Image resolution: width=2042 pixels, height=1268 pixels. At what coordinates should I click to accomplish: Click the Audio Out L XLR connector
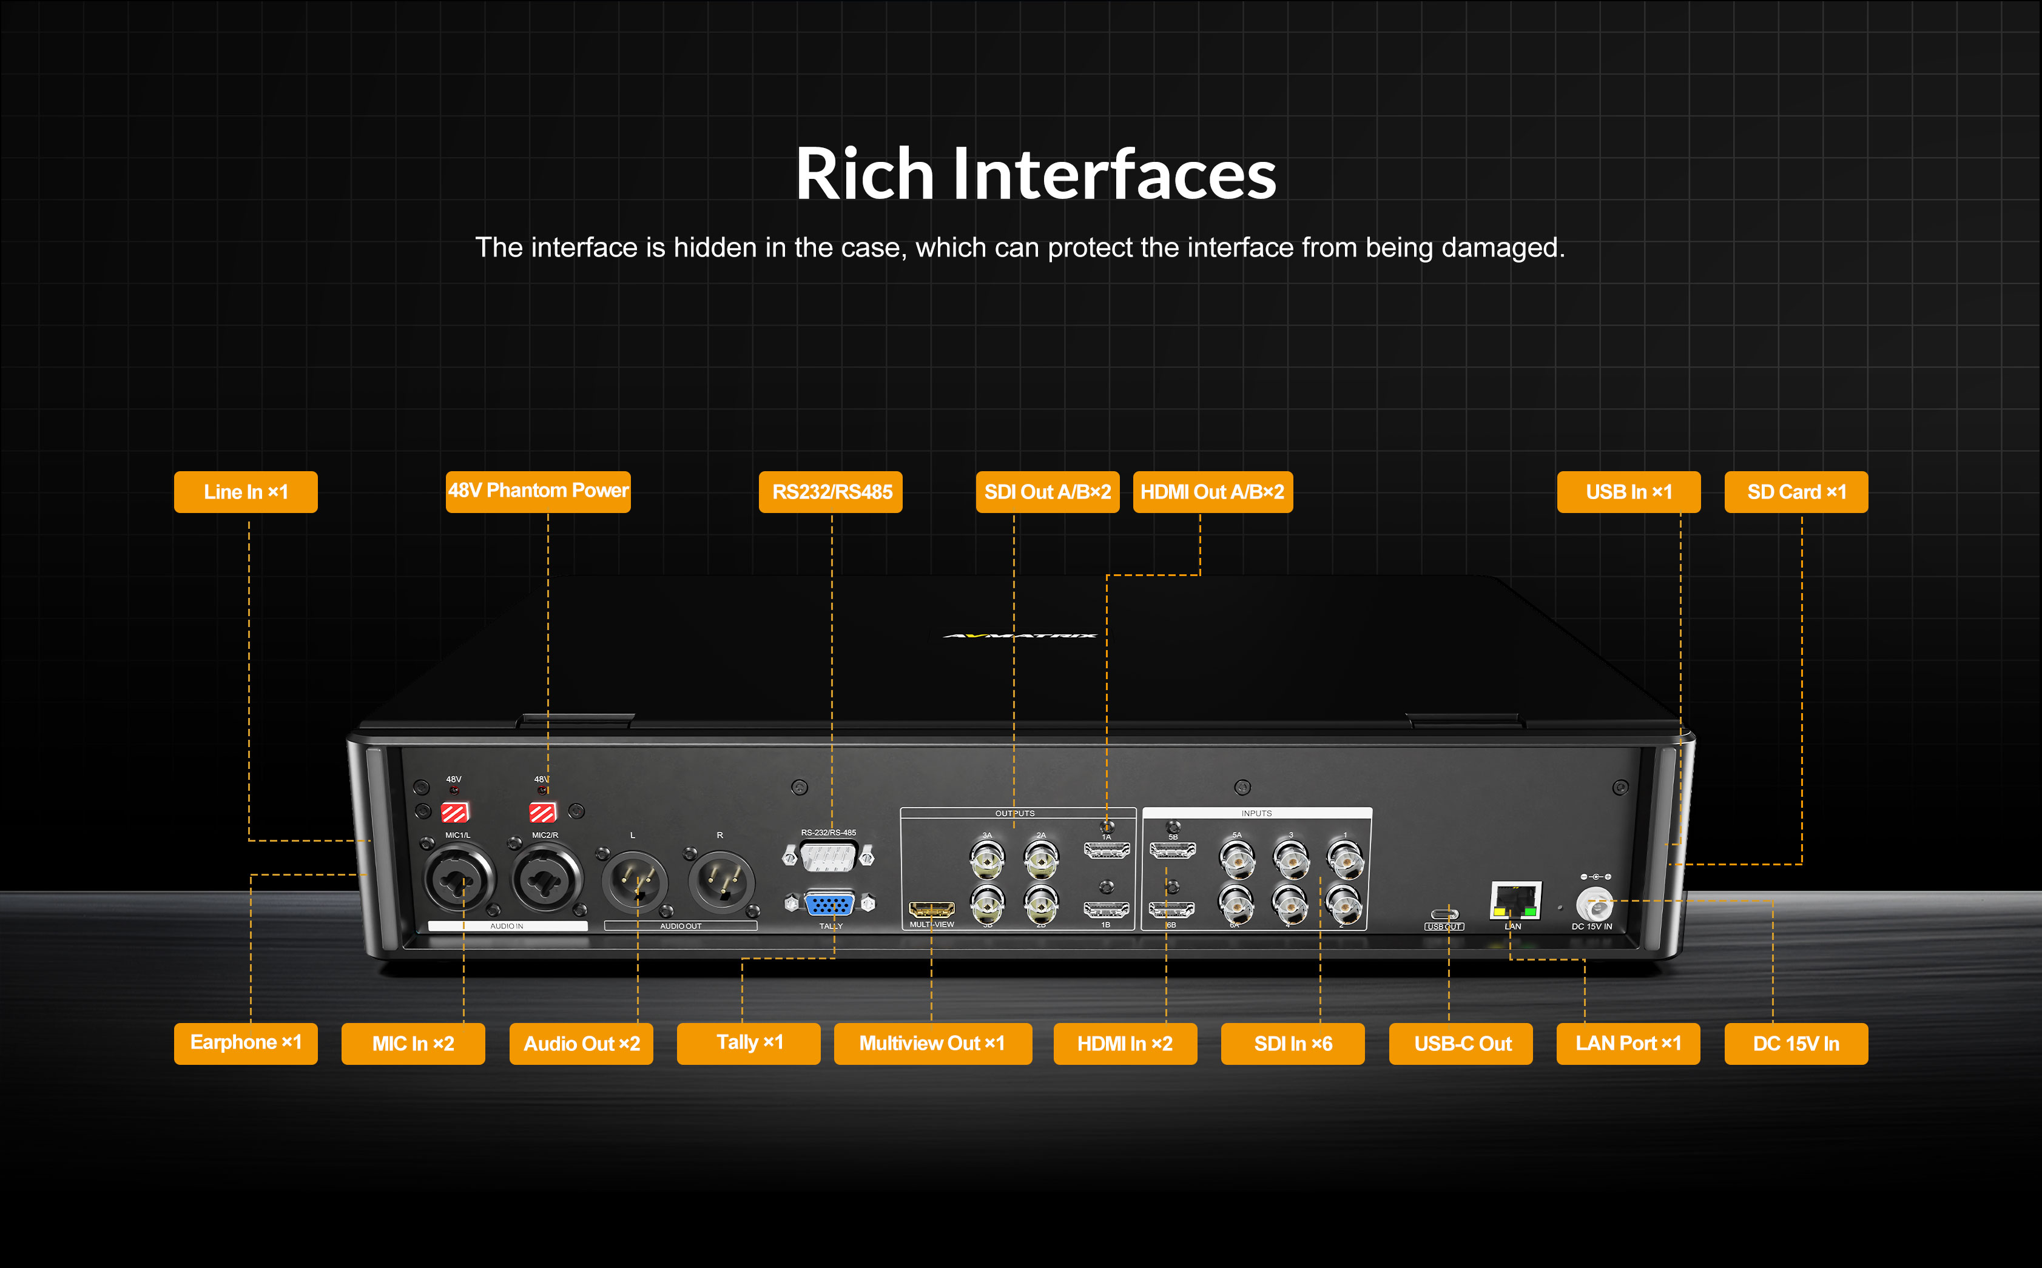point(634,883)
